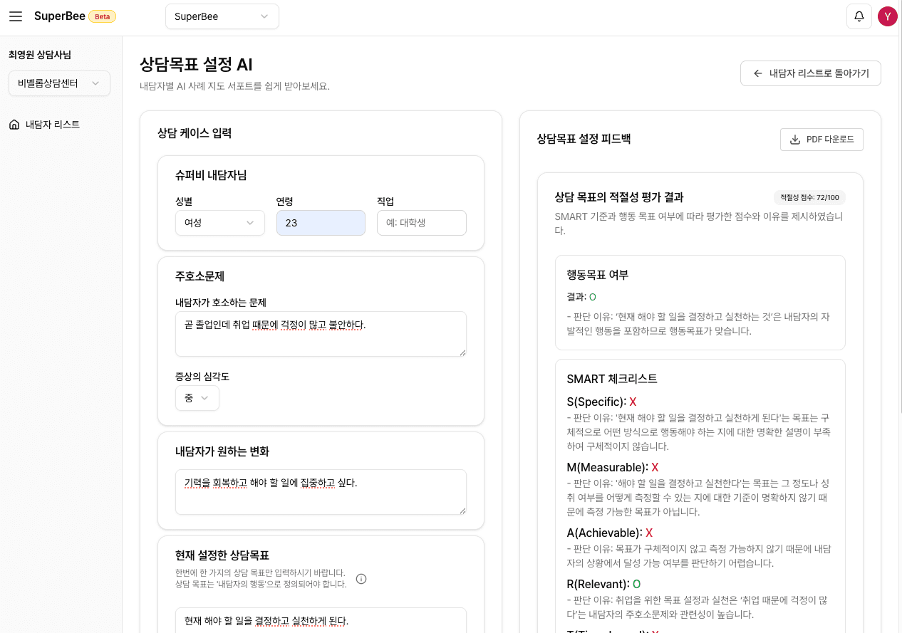
Task: Click the back arrow in 내담자 리스트로 돌아가기
Action: [x=760, y=73]
